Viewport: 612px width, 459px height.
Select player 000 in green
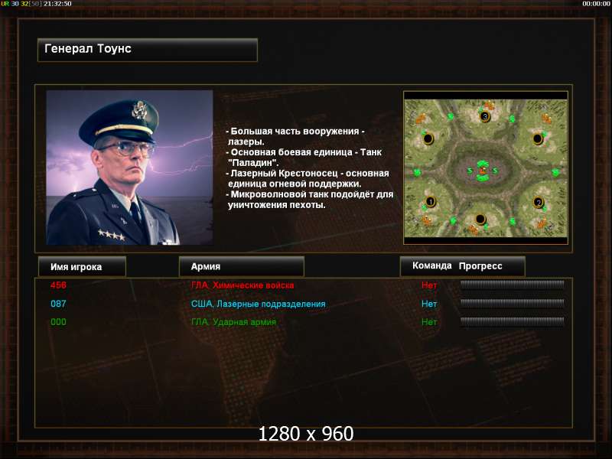click(x=58, y=322)
